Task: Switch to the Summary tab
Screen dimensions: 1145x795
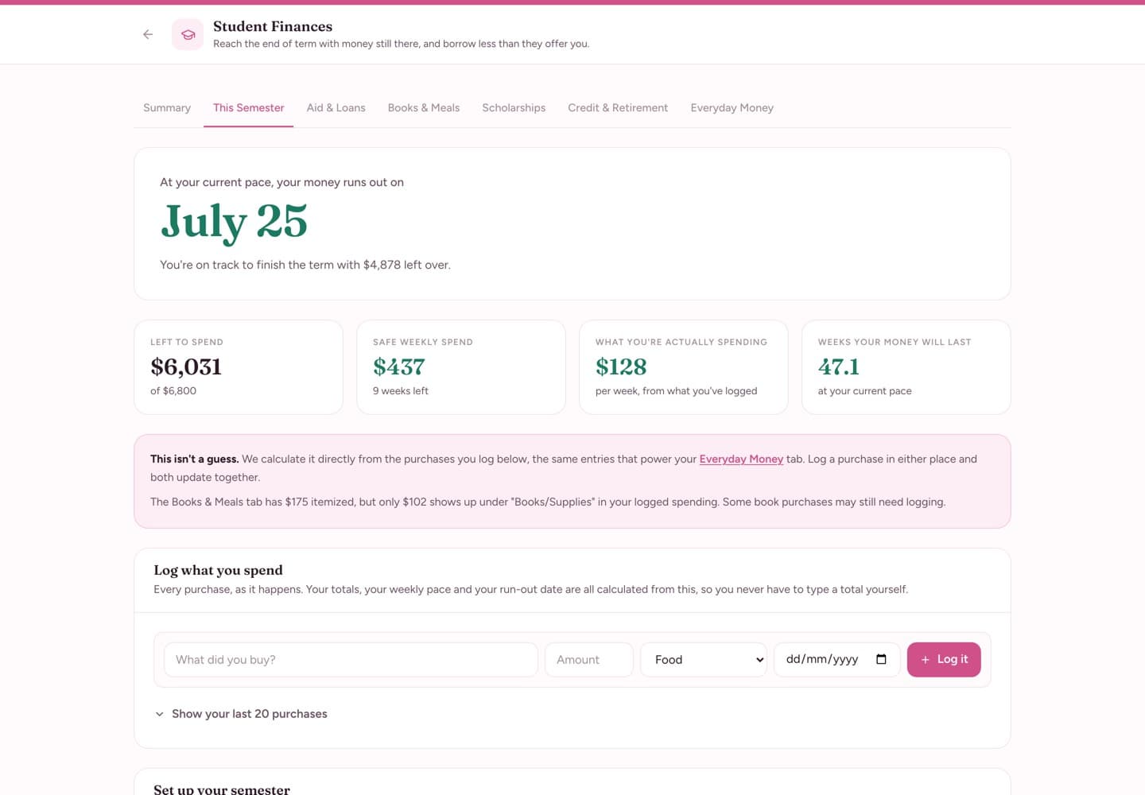Action: [167, 107]
